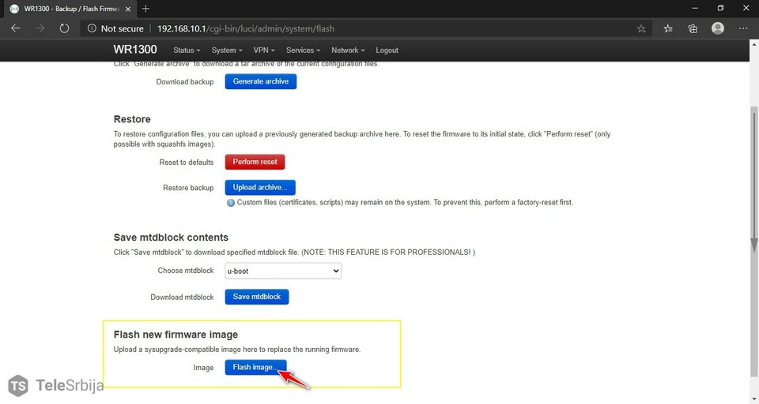Screen dimensions: 759x404
Task: Open the Services menu
Action: pos(303,50)
